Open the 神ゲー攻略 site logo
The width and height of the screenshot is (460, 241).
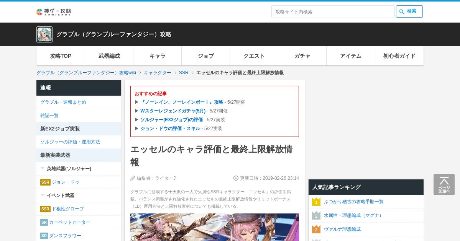tap(54, 12)
